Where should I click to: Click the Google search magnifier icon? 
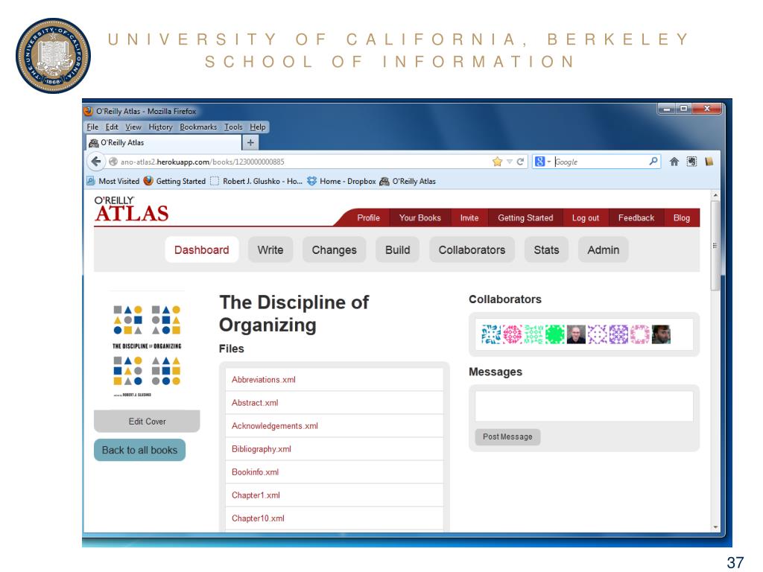tap(653, 161)
